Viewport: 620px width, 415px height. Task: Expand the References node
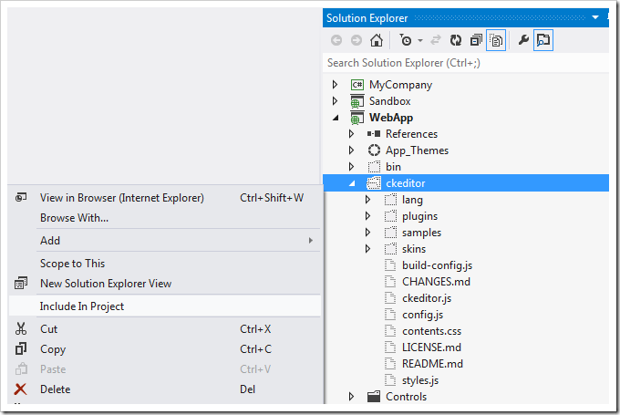click(351, 134)
